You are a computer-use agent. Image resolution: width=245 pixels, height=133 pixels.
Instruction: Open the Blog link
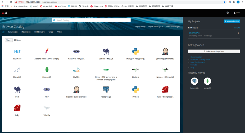pyautogui.click(x=192, y=68)
